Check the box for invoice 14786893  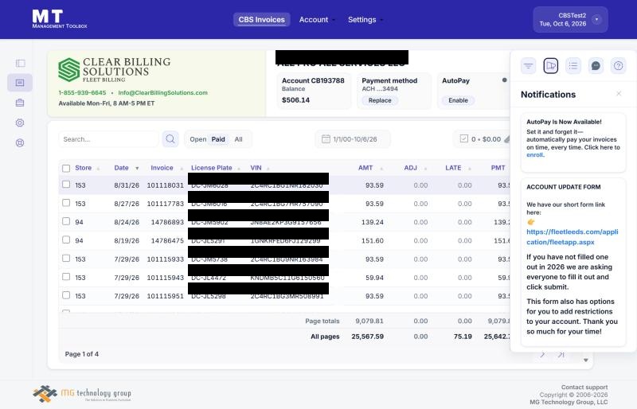(x=66, y=221)
